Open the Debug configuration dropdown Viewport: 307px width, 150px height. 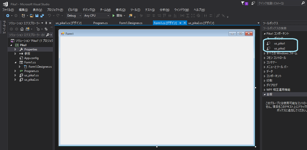[x=80, y=16]
